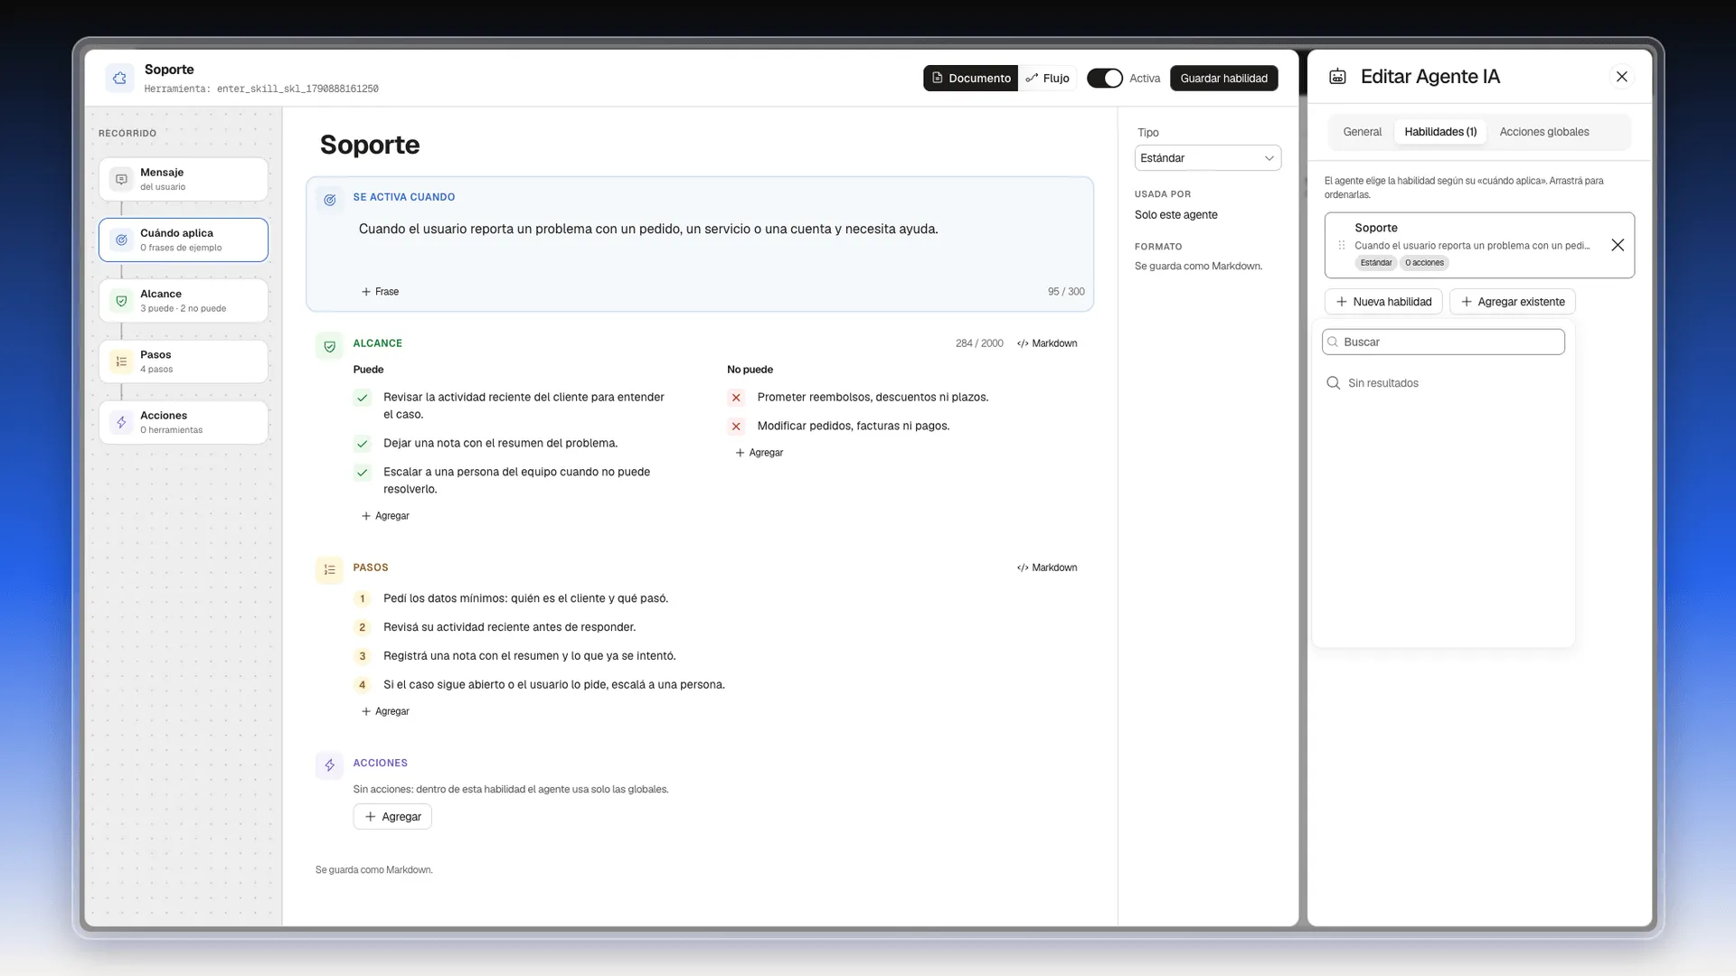Click Agregar under the Puede list
1736x976 pixels.
tap(385, 516)
